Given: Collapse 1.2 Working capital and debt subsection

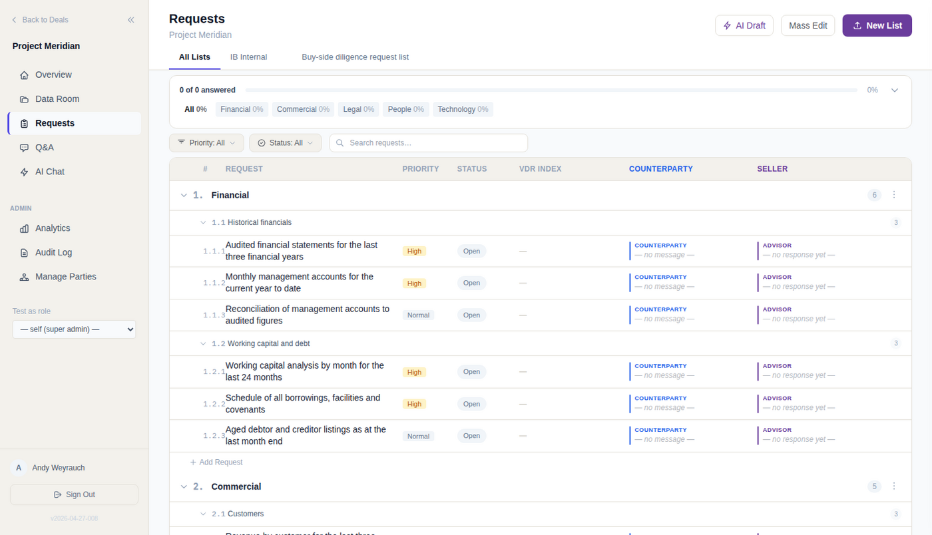Looking at the screenshot, I should [203, 344].
